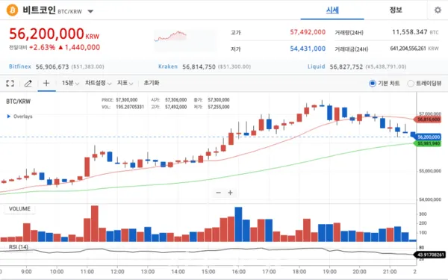
Task: Click the 20:00 time axis marker
Action: click(x=359, y=272)
